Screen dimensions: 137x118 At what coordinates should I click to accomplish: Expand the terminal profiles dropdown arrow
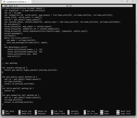click(37, 2)
